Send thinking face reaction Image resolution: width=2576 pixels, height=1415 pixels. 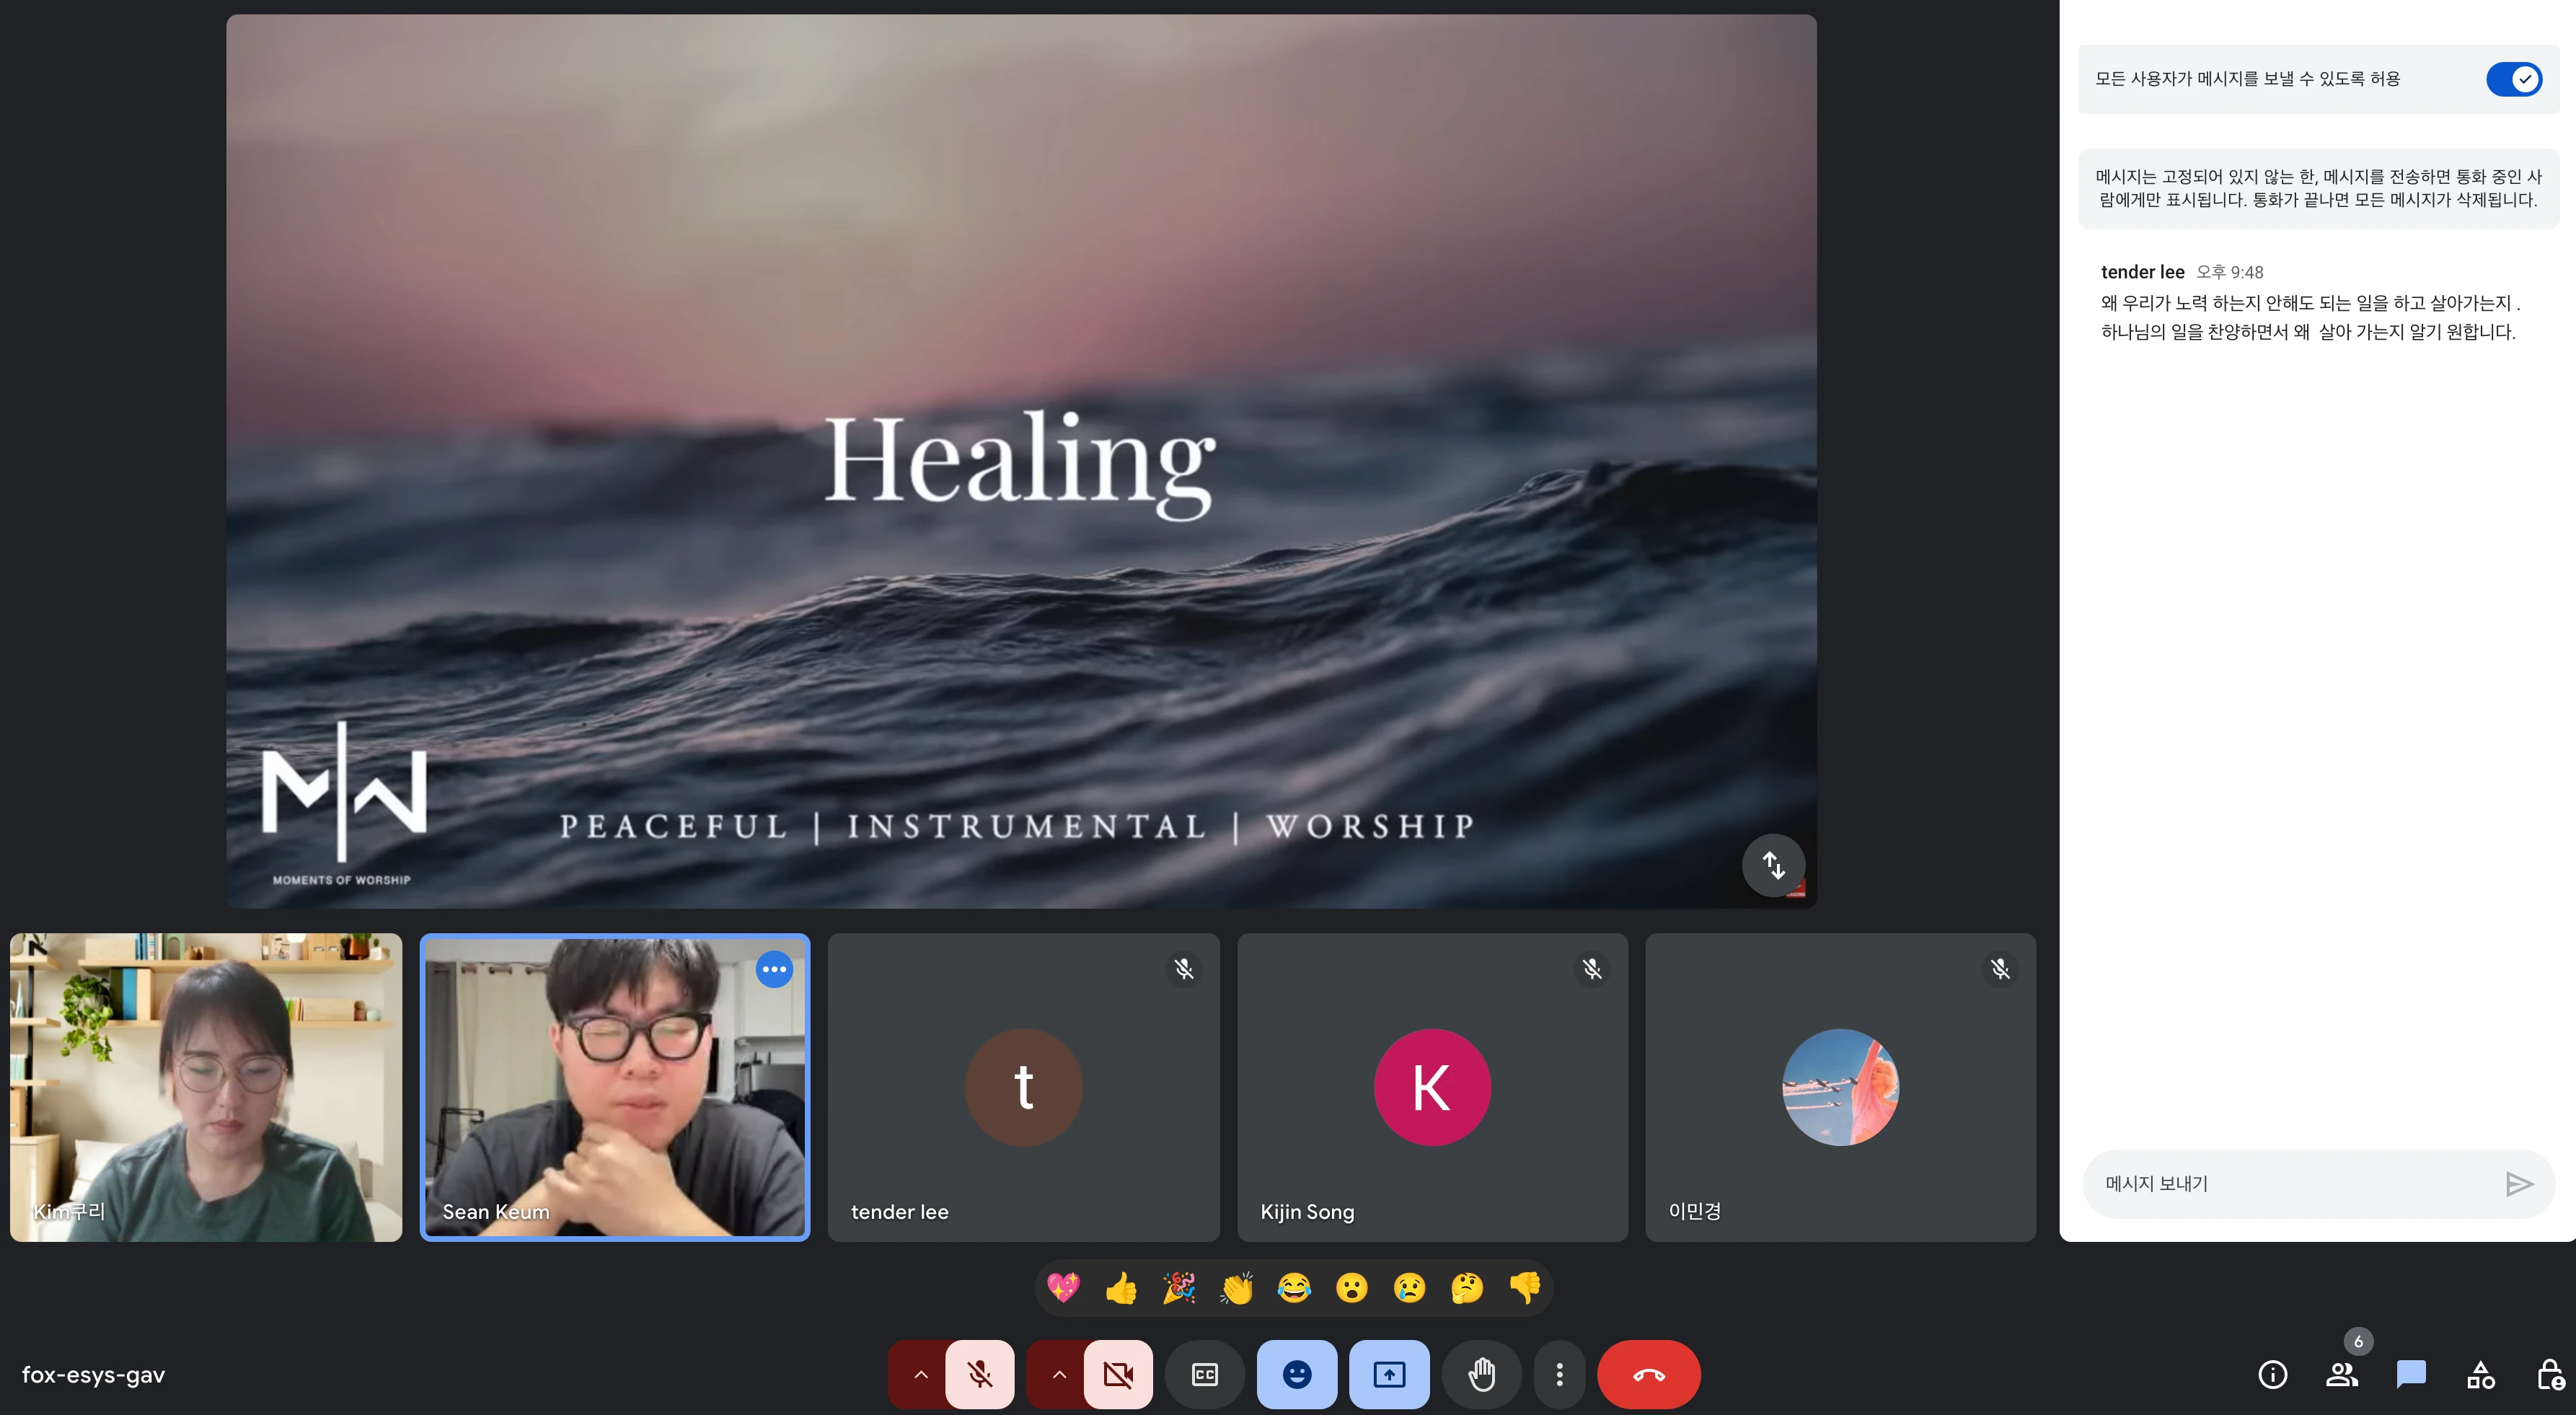pyautogui.click(x=1467, y=1287)
